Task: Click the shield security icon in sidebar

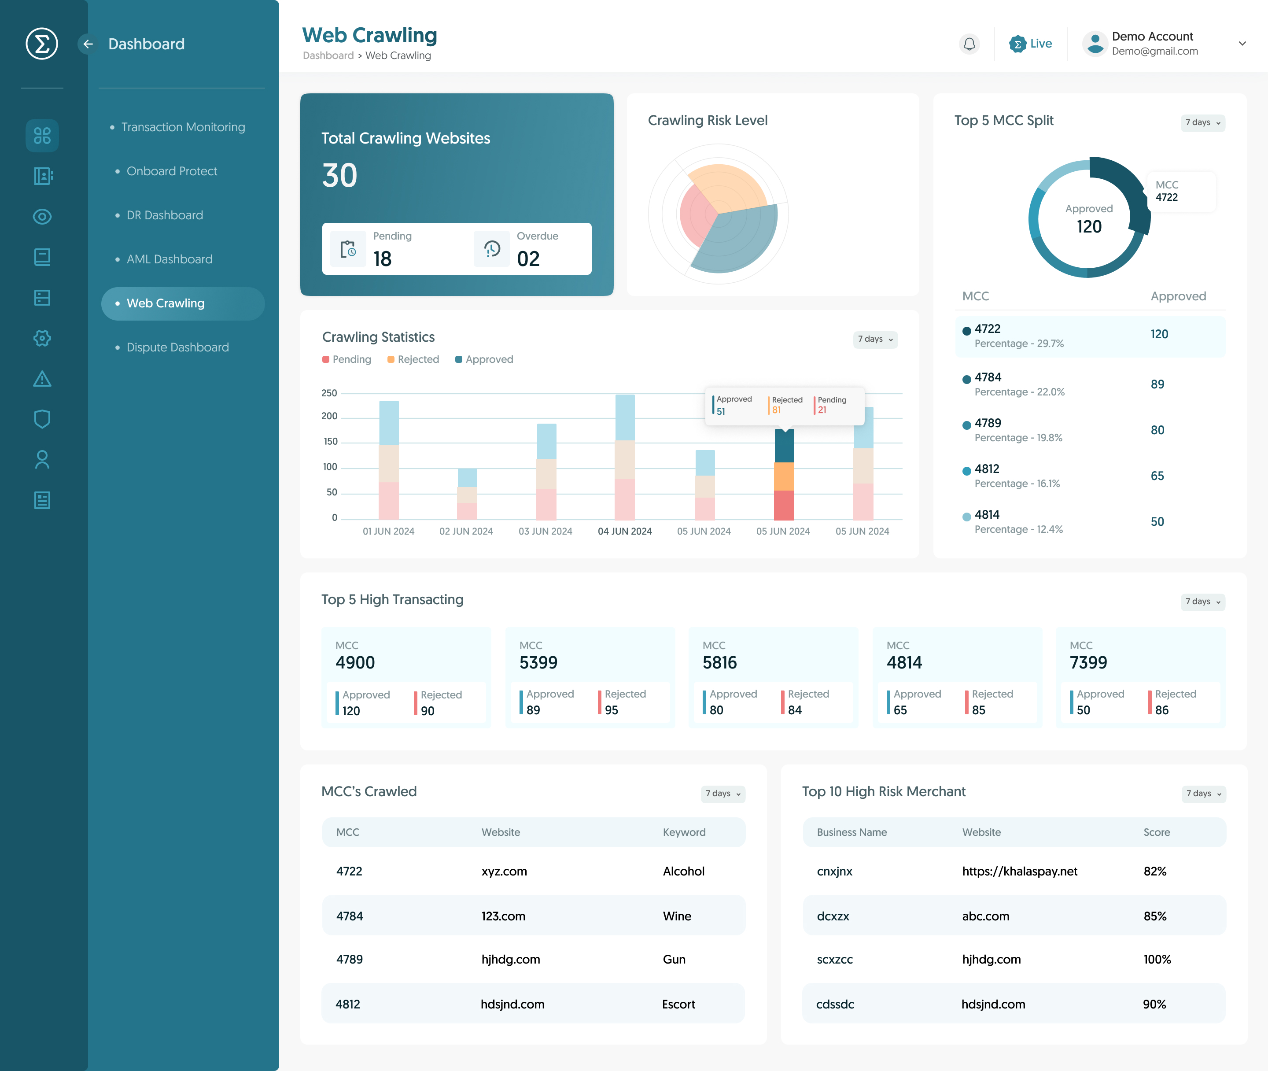Action: (x=42, y=419)
